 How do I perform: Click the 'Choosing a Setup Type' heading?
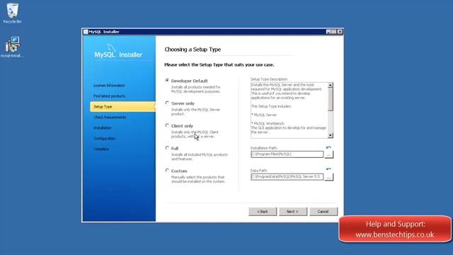coord(193,50)
